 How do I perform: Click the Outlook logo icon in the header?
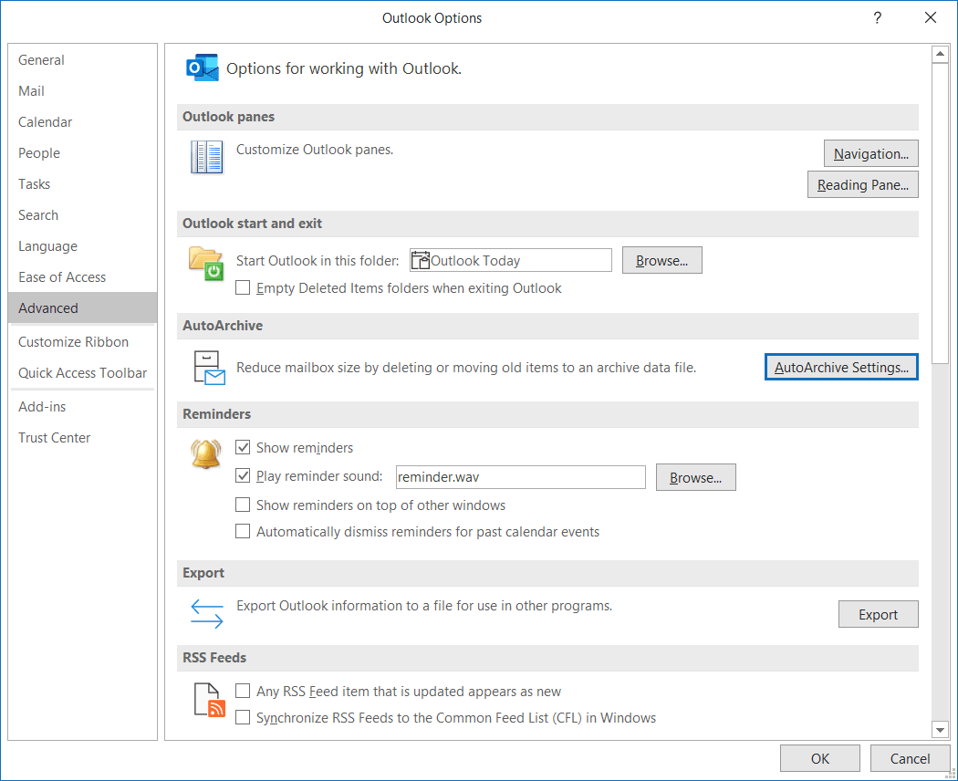pyautogui.click(x=203, y=68)
